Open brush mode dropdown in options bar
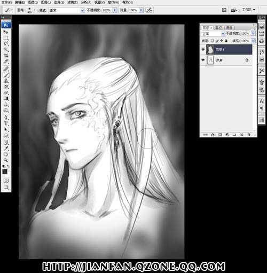This screenshot has height=273, width=267. 66,10
